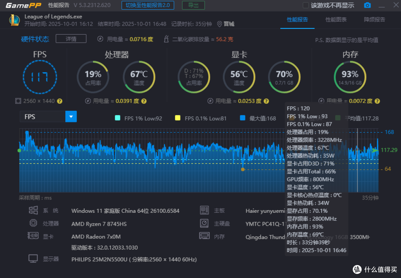
Task: Click the carbon dioxide emissions icon
Action: point(166,39)
